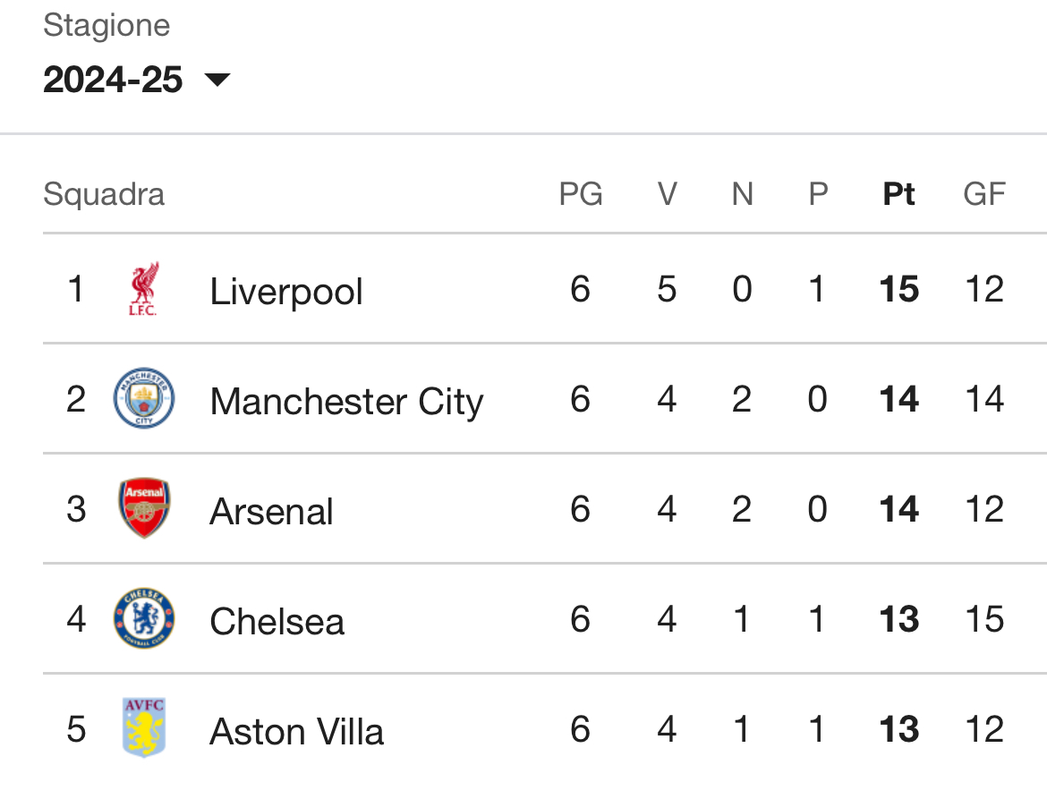
Task: Click the Aston Villa club crest
Action: pyautogui.click(x=144, y=727)
